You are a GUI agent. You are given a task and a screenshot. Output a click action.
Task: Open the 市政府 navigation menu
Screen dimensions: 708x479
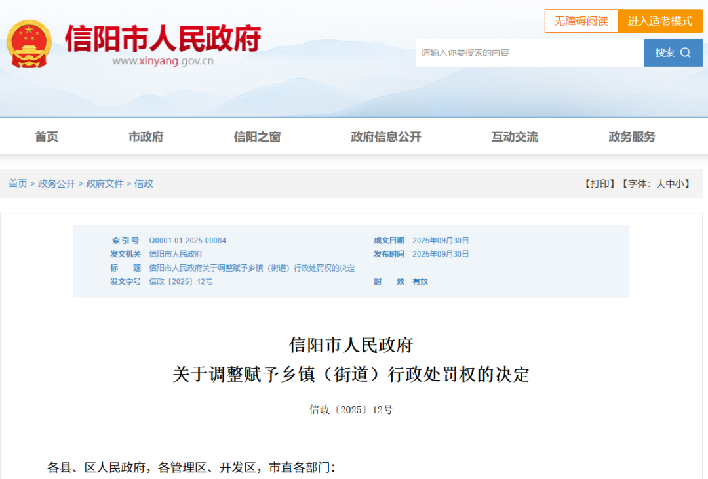pos(146,136)
